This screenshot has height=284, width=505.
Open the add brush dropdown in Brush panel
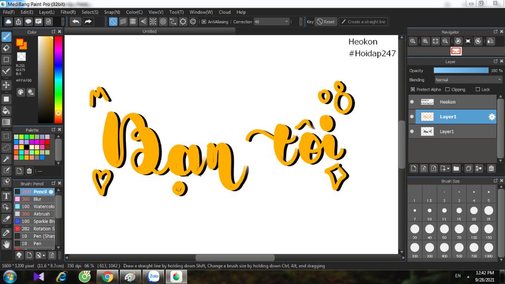(44, 255)
